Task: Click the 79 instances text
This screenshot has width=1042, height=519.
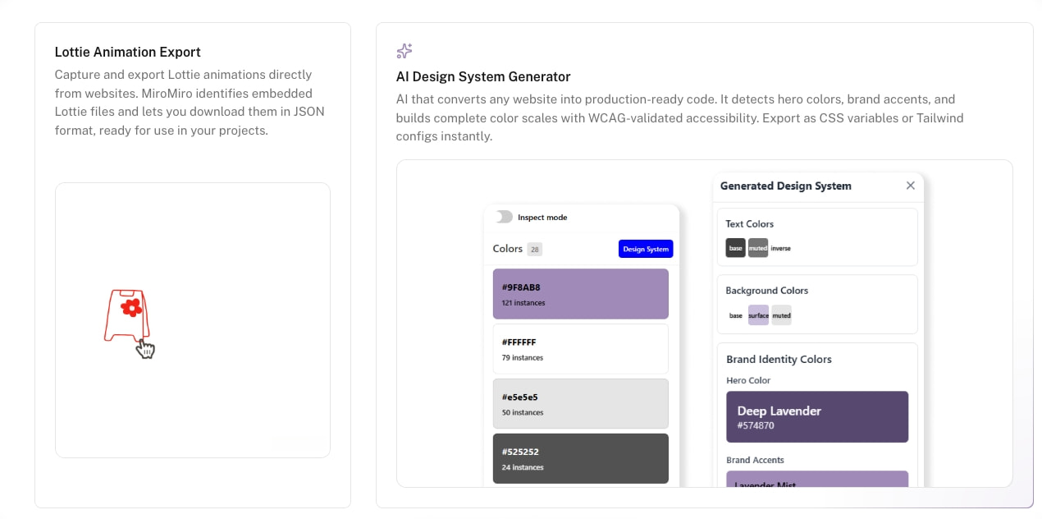Action: 523,358
